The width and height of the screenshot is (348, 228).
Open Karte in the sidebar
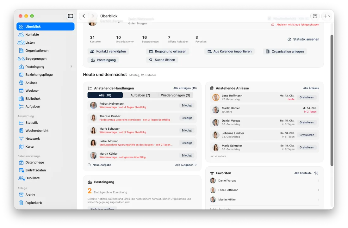pyautogui.click(x=46, y=147)
